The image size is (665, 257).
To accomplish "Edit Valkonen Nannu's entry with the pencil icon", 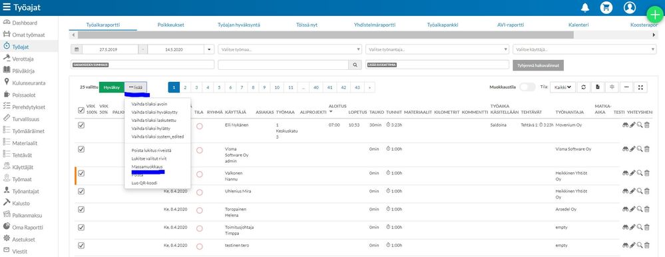I will (632, 173).
